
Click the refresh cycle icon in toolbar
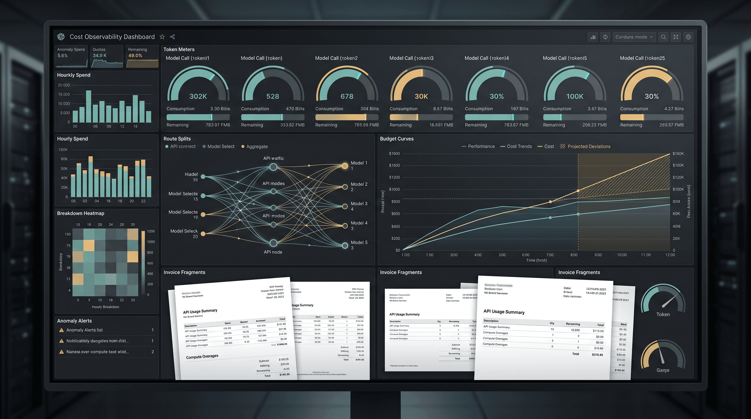click(605, 37)
